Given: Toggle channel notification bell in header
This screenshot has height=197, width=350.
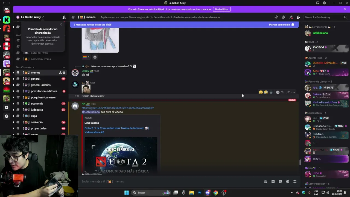Looking at the screenshot, I should point(284,17).
